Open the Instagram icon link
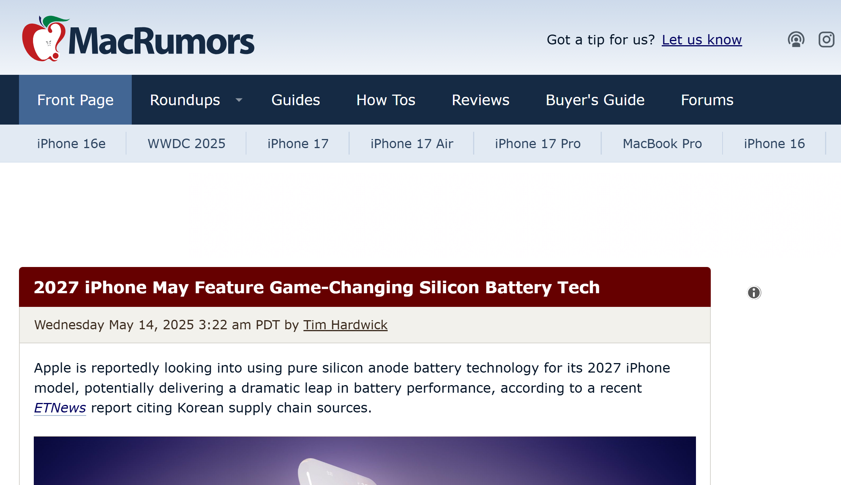This screenshot has height=485, width=841. pyautogui.click(x=826, y=39)
